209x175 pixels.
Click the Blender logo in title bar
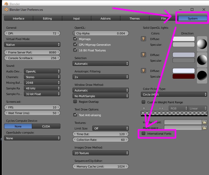pyautogui.click(x=6, y=10)
